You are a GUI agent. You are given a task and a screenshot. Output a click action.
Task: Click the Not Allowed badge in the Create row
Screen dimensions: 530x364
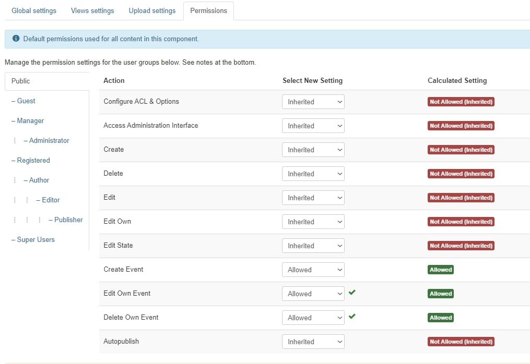pyautogui.click(x=461, y=150)
